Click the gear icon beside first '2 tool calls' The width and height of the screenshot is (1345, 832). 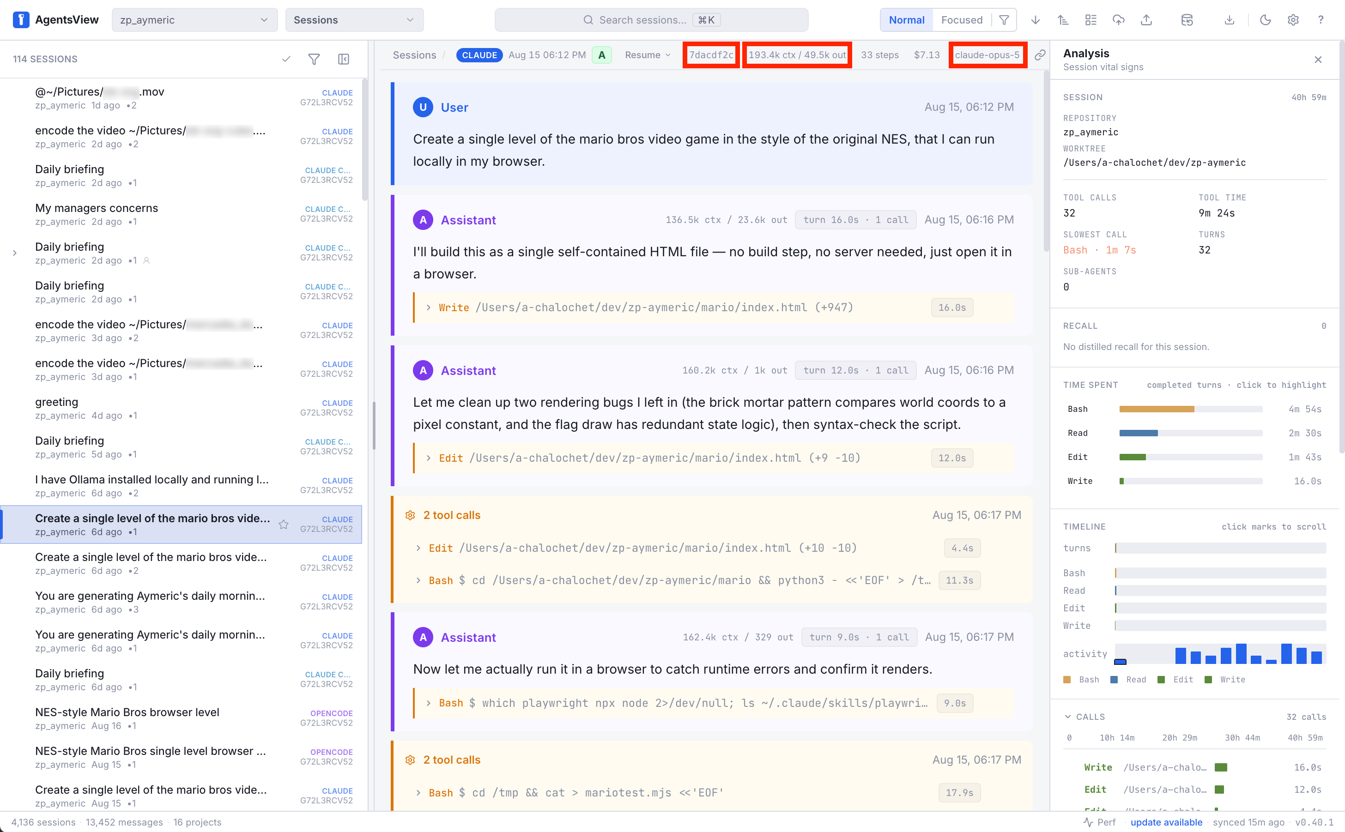[x=410, y=515]
